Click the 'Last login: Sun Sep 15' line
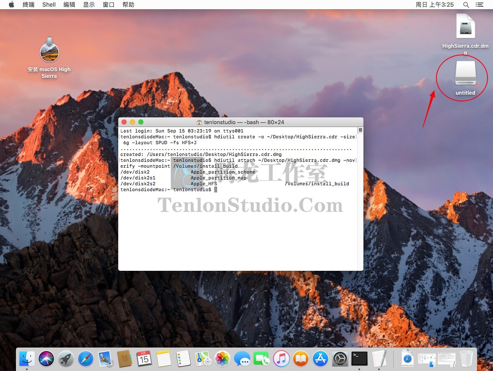This screenshot has height=371, width=493. (x=182, y=131)
